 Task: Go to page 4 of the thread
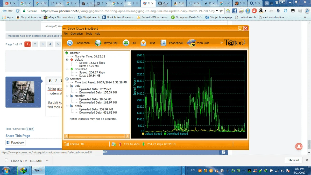[x=50, y=44]
